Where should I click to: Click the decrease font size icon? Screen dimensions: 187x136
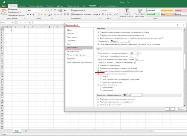coord(51,11)
